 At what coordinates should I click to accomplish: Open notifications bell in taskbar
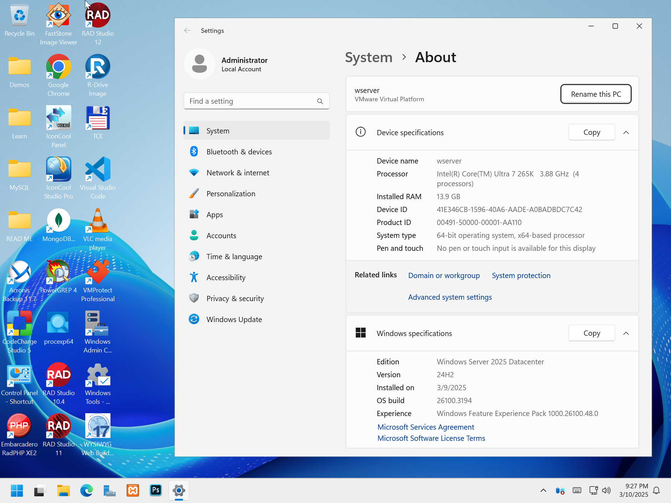click(656, 490)
